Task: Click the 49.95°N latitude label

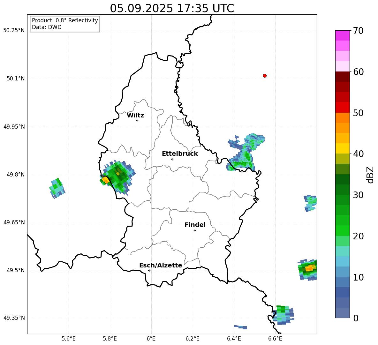Action: point(14,127)
